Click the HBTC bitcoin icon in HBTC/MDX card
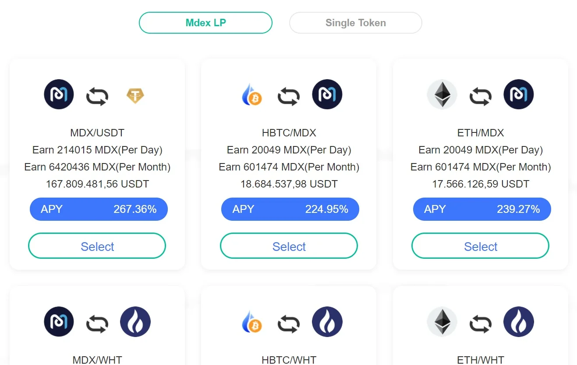The height and width of the screenshot is (365, 577). (x=251, y=95)
